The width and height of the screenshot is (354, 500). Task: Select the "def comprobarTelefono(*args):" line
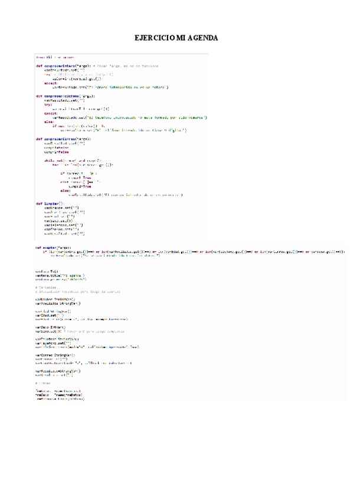(65, 96)
